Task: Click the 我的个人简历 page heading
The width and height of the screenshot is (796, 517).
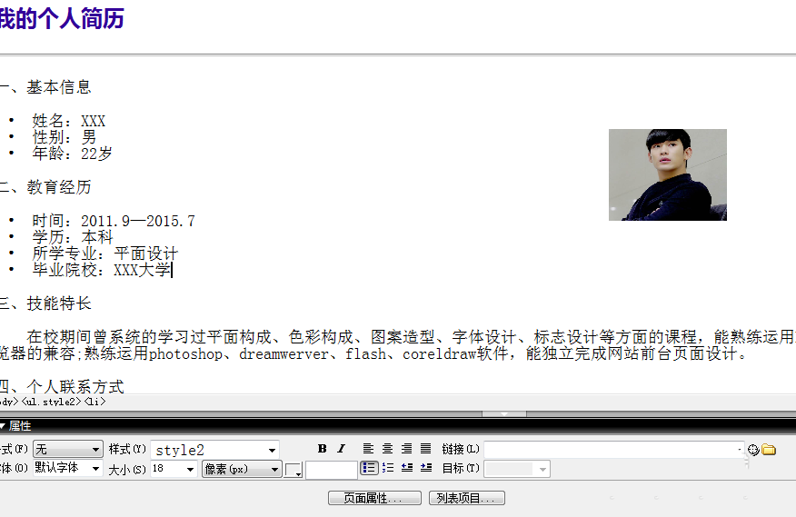Action: [62, 19]
